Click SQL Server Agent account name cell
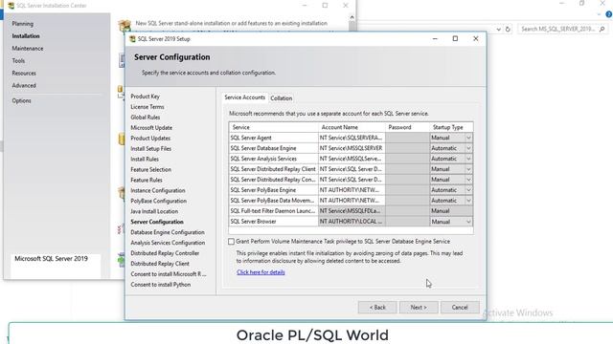613x344 pixels. [352, 138]
